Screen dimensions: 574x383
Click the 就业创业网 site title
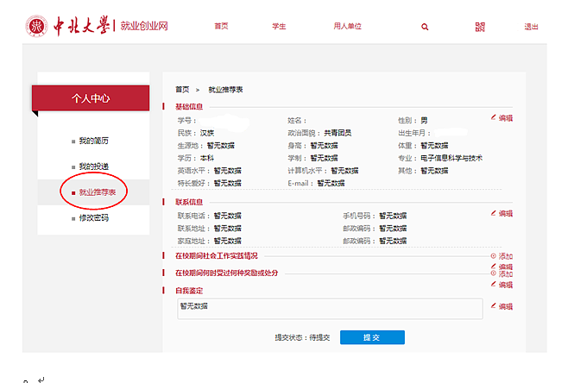point(144,26)
